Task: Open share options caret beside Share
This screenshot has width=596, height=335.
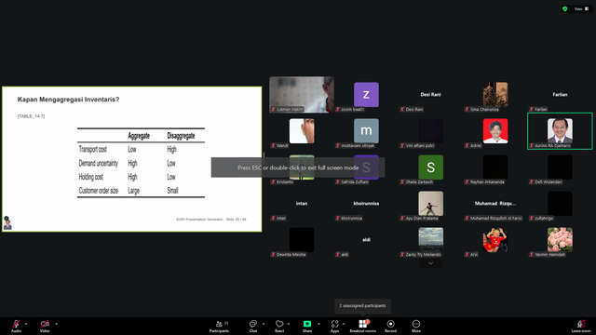Action: coord(318,324)
